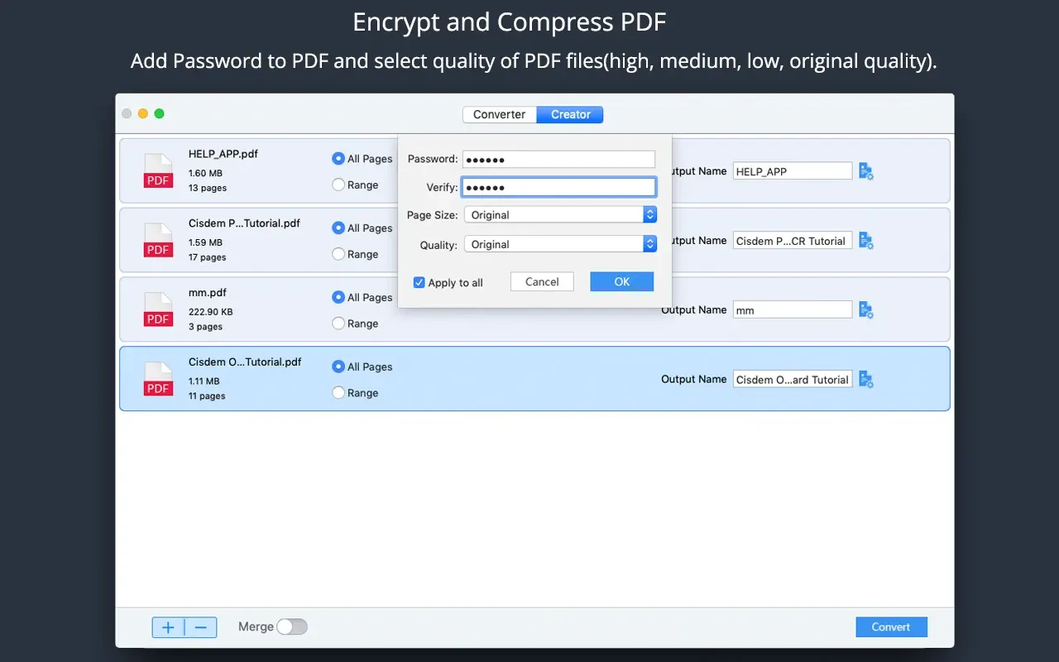The width and height of the screenshot is (1059, 662).
Task: Click the PDF file icon of HELP_APP.pdf
Action: pos(158,171)
